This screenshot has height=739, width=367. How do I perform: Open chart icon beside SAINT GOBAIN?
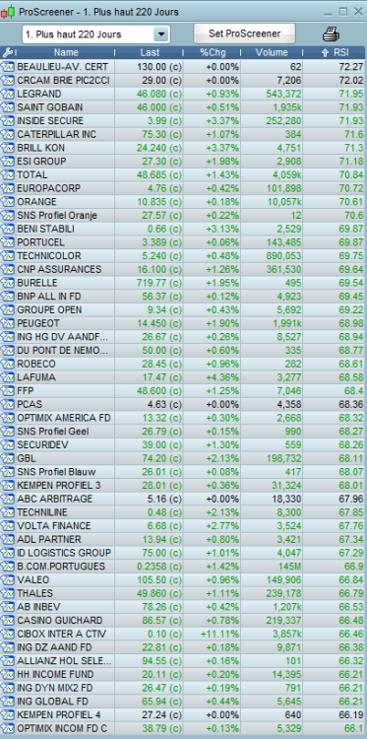click(x=8, y=107)
